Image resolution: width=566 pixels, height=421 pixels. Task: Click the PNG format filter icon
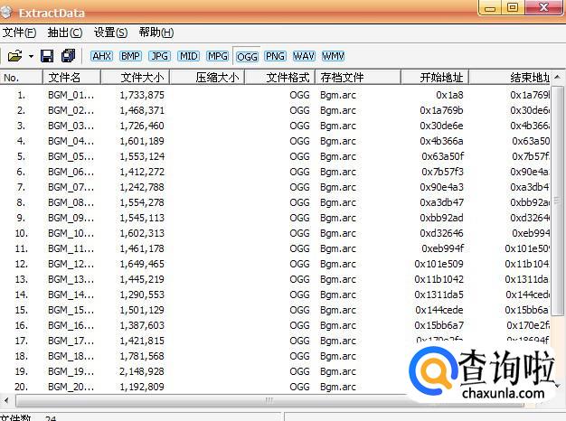point(275,56)
